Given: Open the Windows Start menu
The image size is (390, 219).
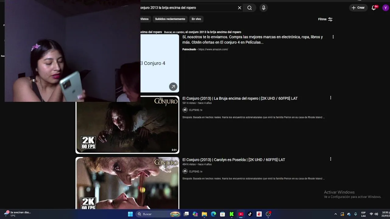Looking at the screenshot, I should coord(130,214).
